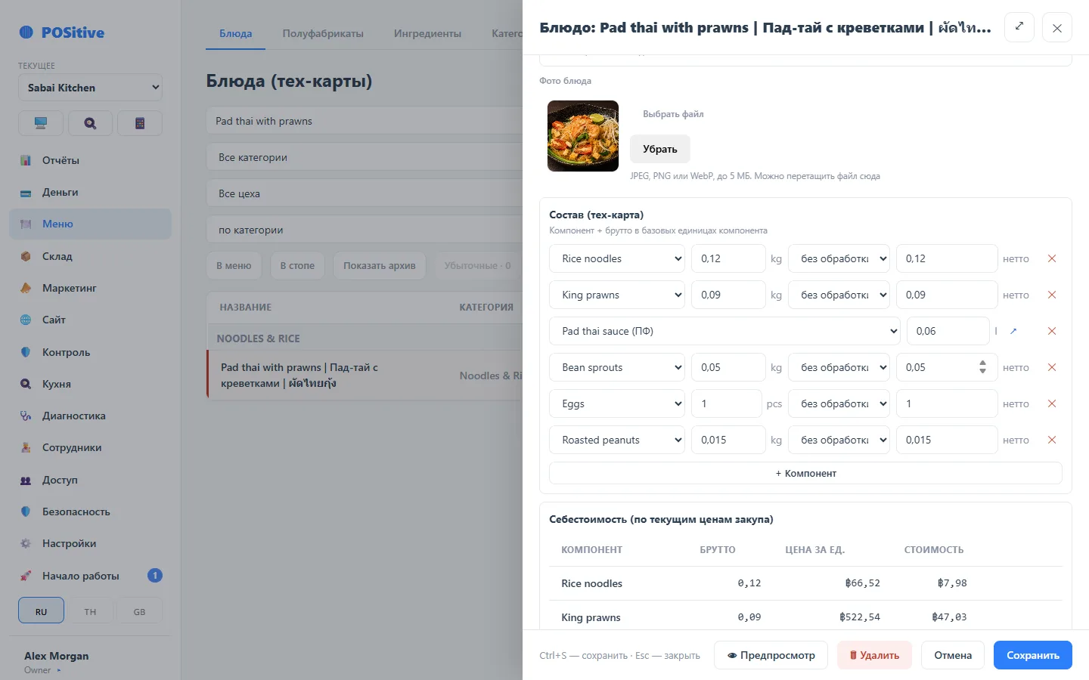Toggle the В меню filter

(x=234, y=265)
